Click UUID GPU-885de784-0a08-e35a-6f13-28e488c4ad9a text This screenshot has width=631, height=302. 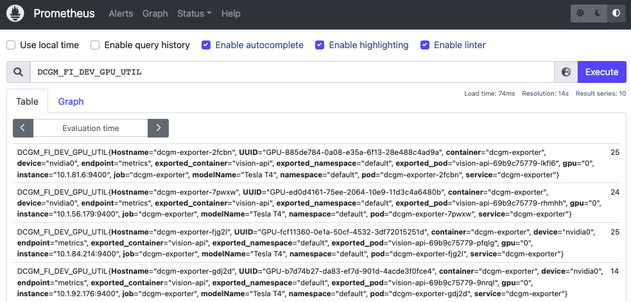coord(341,153)
